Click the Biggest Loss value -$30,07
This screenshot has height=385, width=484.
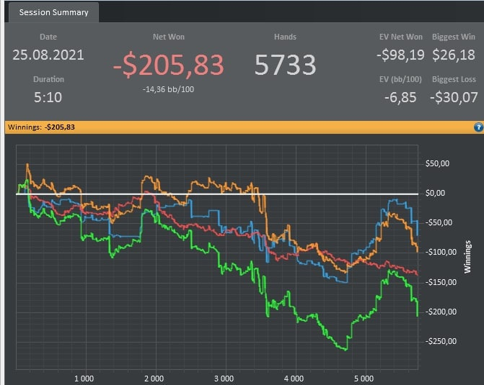pos(454,98)
